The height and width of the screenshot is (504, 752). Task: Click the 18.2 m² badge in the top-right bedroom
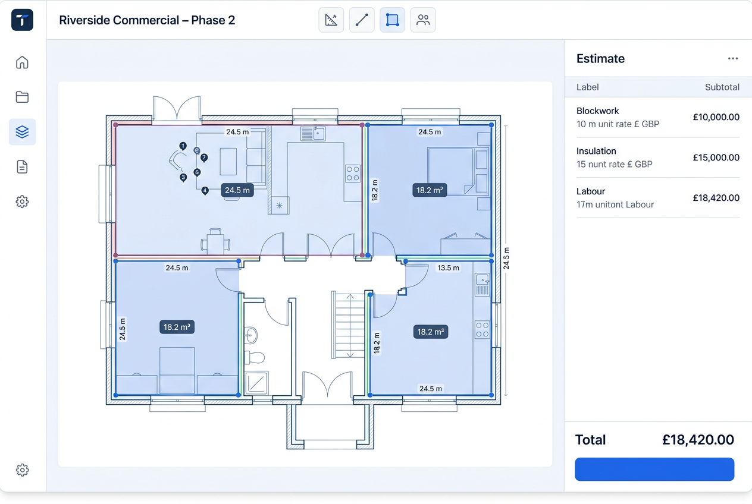point(430,190)
